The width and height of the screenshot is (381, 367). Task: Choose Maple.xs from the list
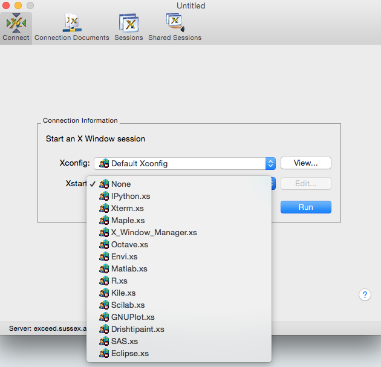pyautogui.click(x=179, y=221)
